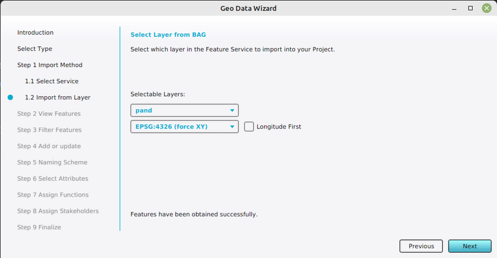The image size is (497, 258).
Task: Click Step 6 Select Attributes
Action: [x=53, y=179]
